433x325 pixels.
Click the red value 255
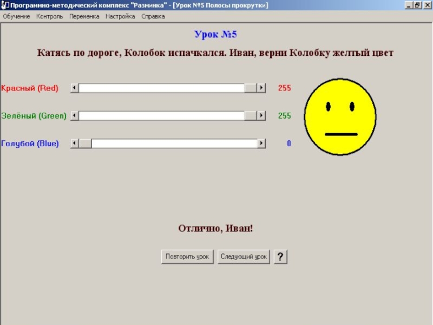[285, 88]
